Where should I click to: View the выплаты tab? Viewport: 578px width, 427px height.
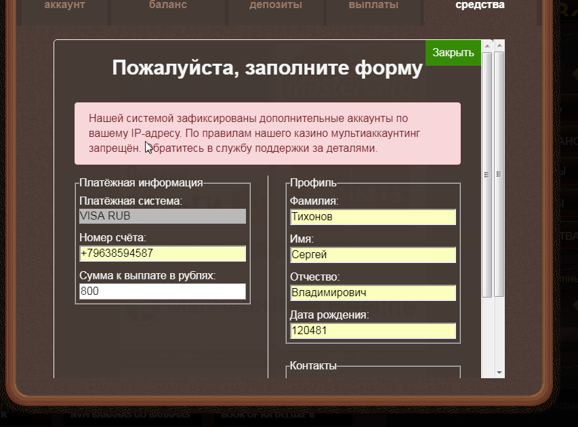pos(372,5)
